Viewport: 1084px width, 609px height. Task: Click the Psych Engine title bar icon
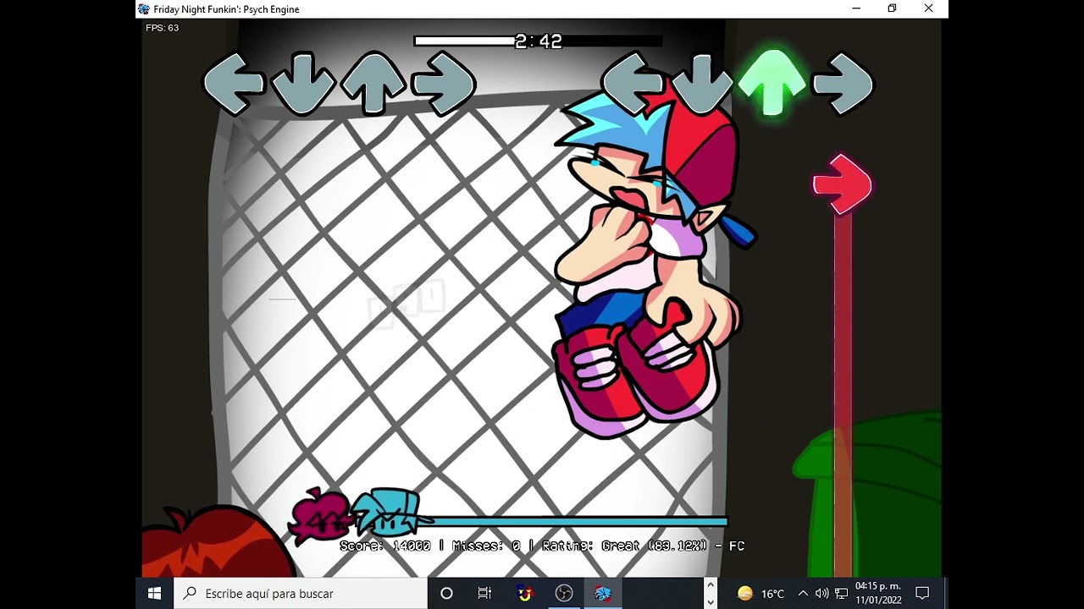(x=144, y=9)
